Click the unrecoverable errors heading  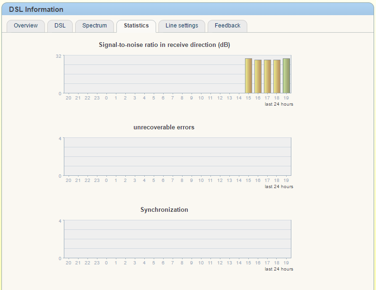(x=164, y=127)
